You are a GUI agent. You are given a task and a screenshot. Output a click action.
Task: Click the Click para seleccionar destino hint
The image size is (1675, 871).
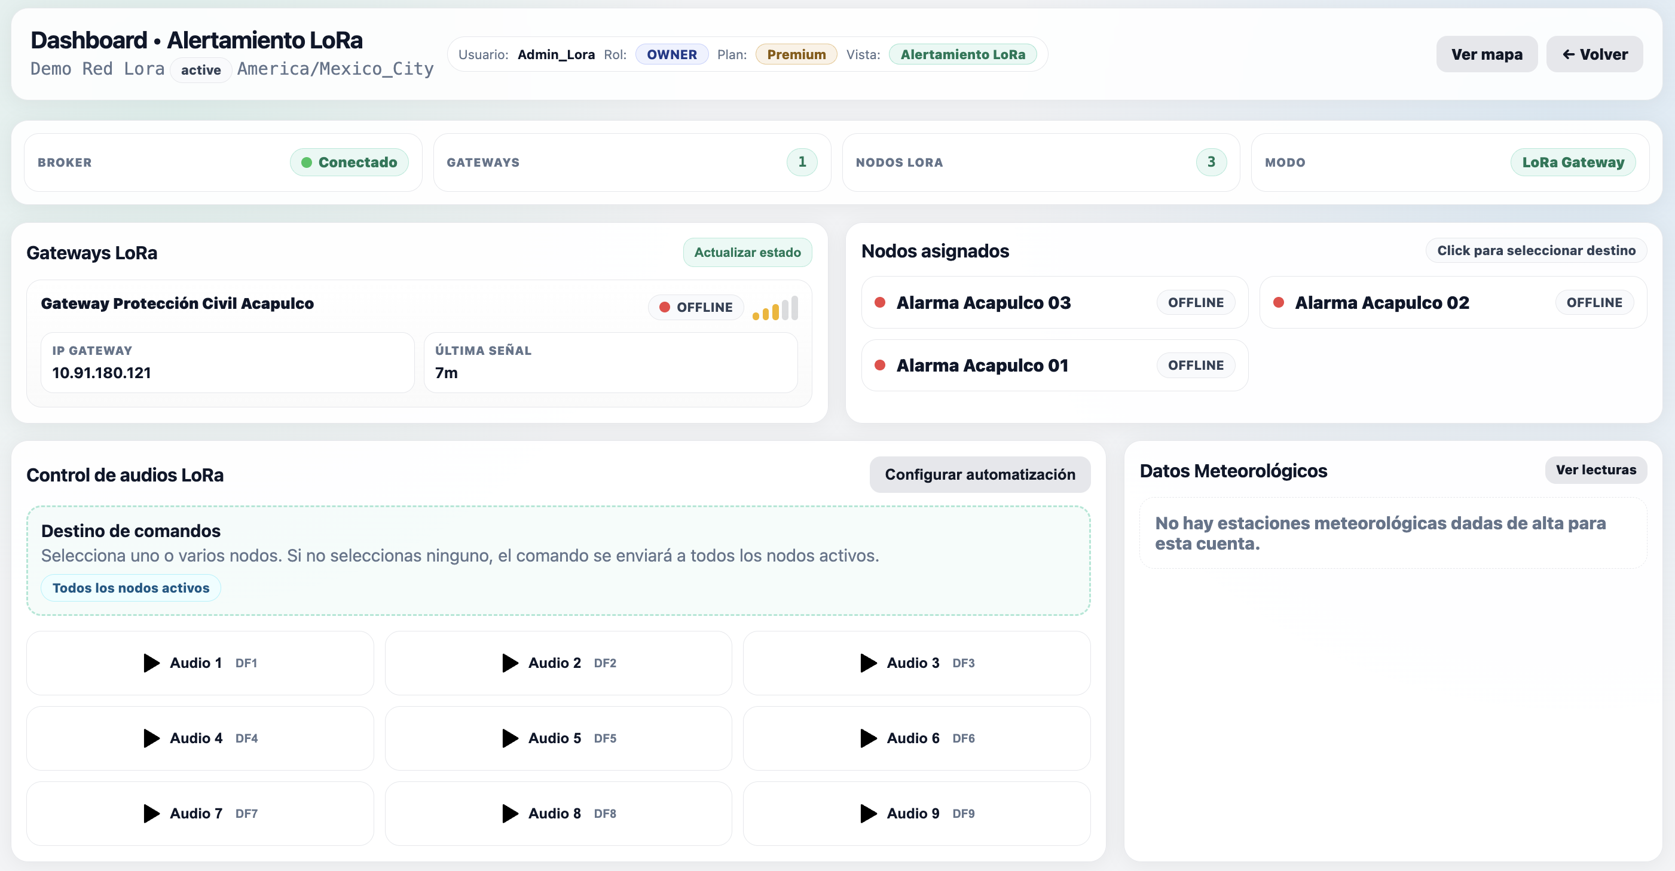(1536, 251)
